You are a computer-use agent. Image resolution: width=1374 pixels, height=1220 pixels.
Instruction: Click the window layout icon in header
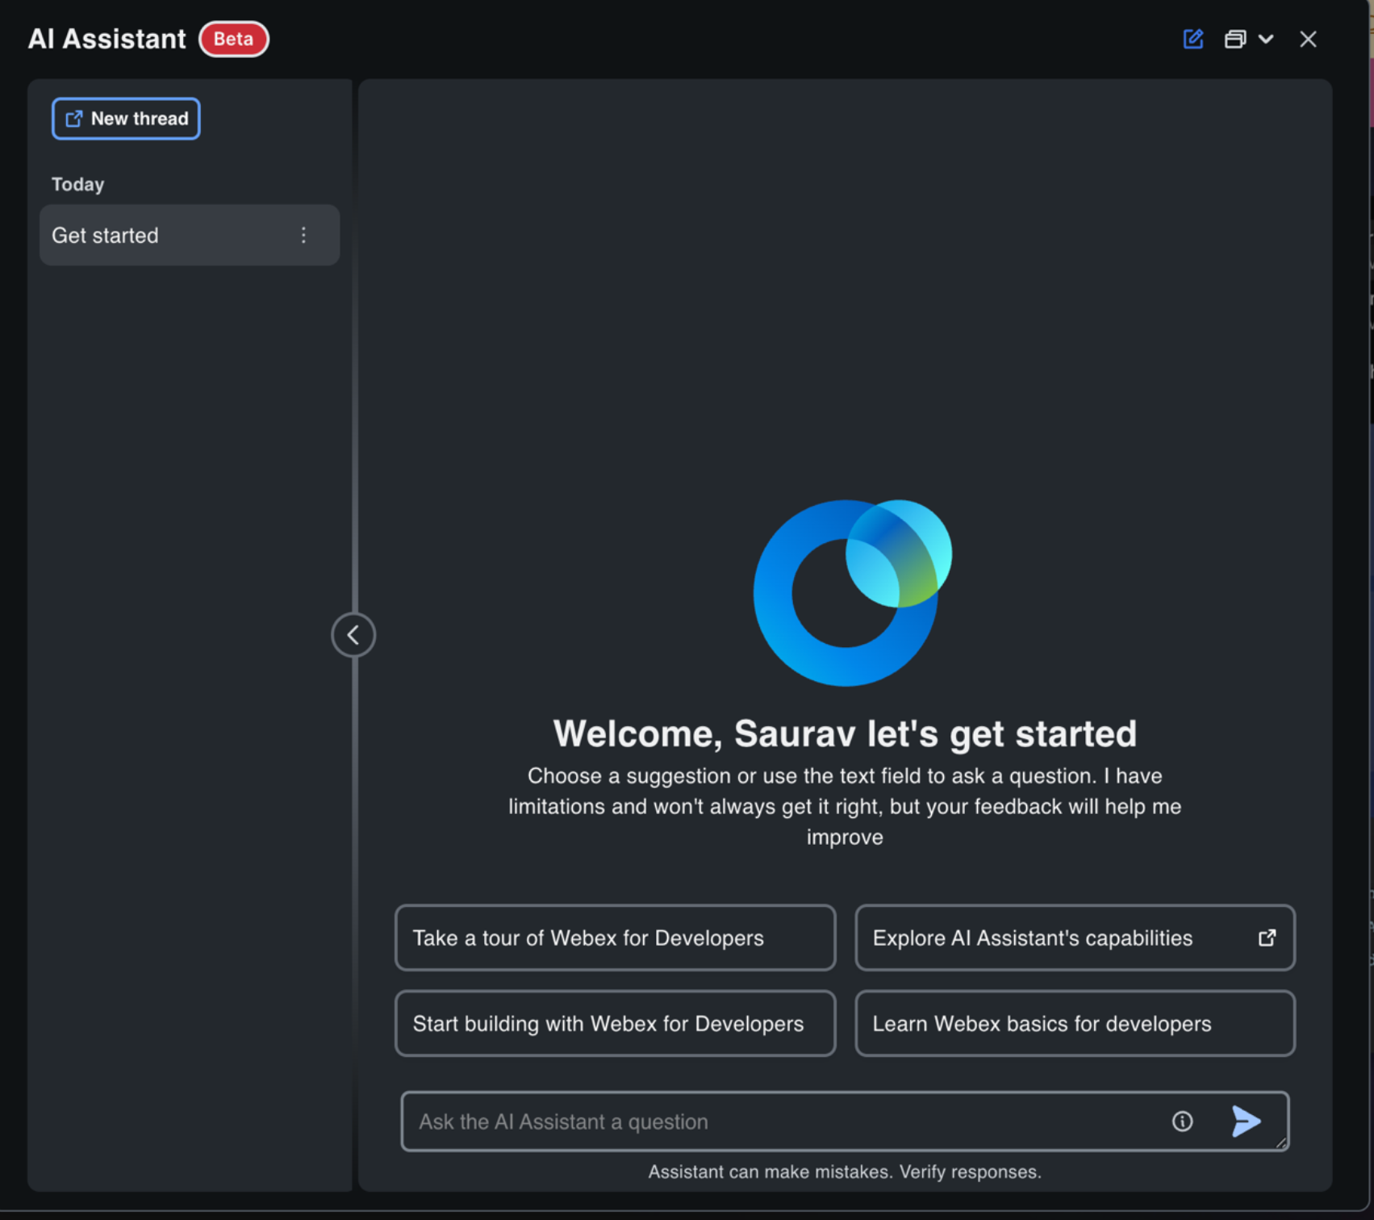click(x=1235, y=39)
